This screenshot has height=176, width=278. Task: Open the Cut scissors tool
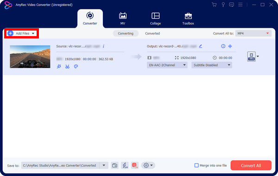(67, 67)
